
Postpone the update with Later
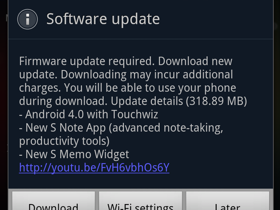[228, 201]
